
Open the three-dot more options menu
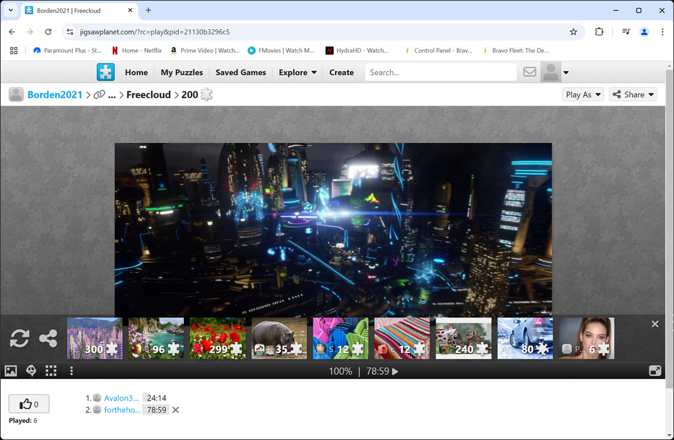coord(71,371)
